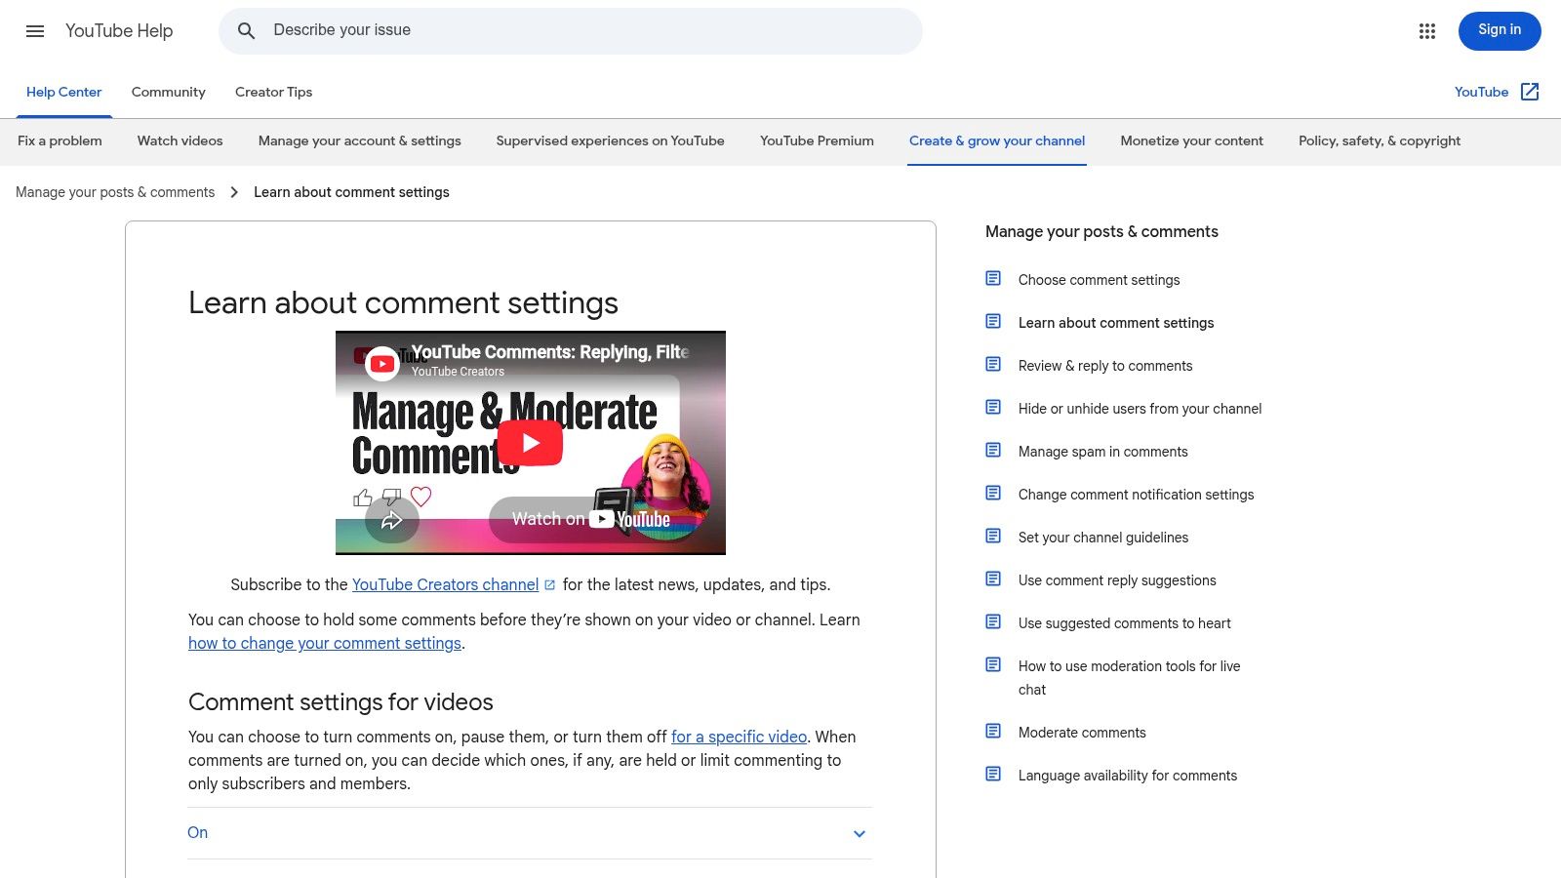Click article icon beside Moderate comments
Viewport: 1561px width, 878px height.
tap(993, 732)
